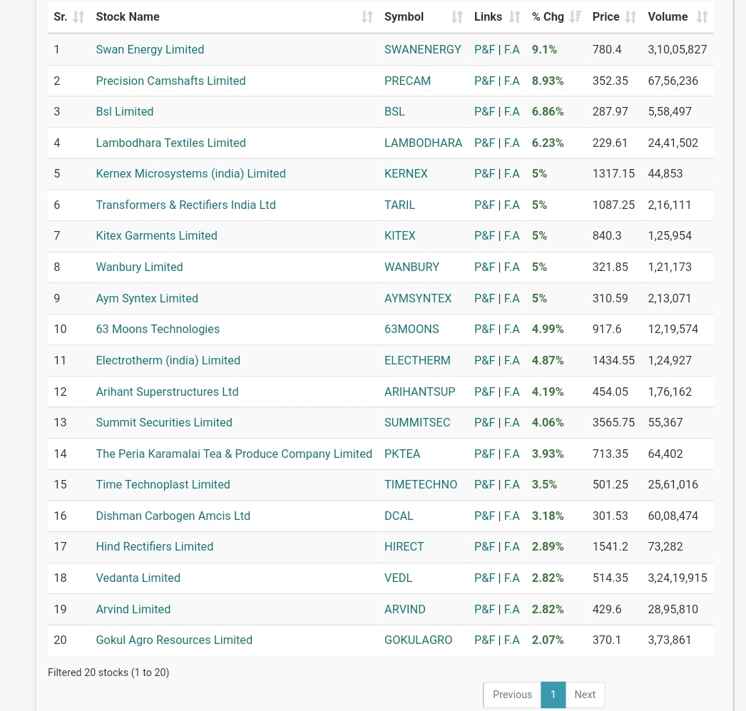Viewport: 746px width, 711px height.
Task: Click the sort icon beside Stock Name
Action: pos(367,16)
